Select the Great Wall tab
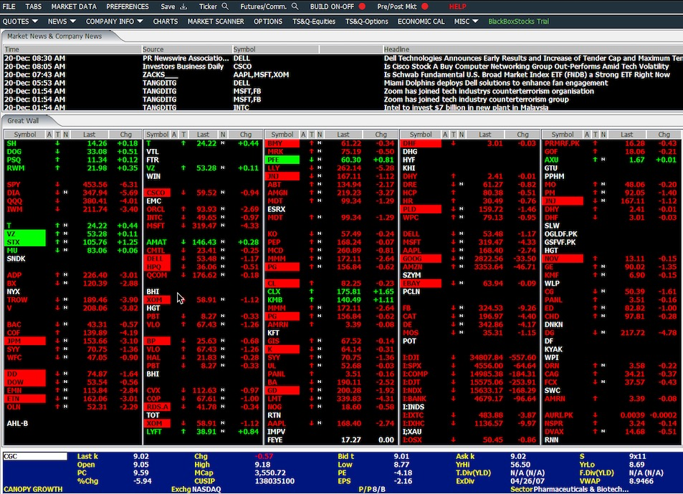The height and width of the screenshot is (494, 683). (23, 120)
